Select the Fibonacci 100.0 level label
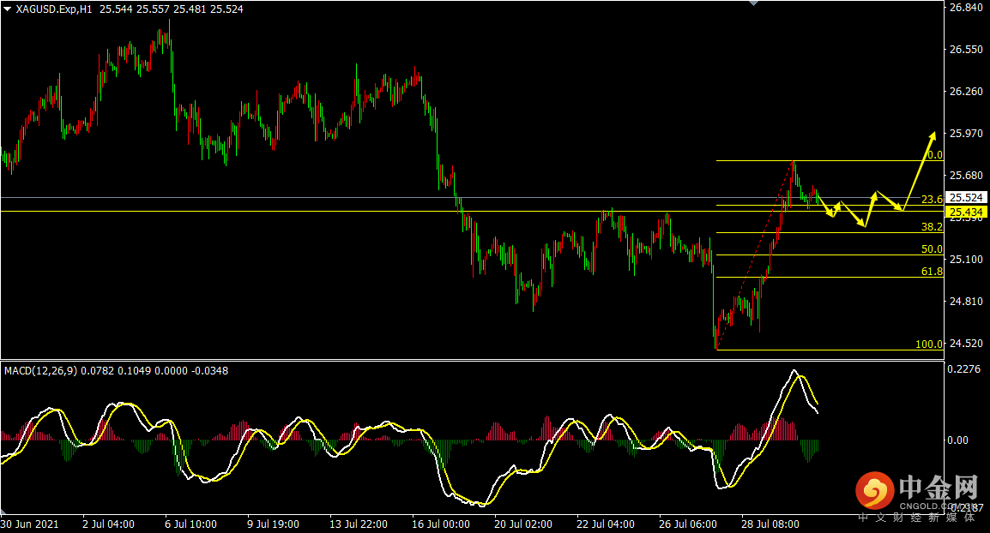Screen dimensions: 990x533 tap(929, 344)
